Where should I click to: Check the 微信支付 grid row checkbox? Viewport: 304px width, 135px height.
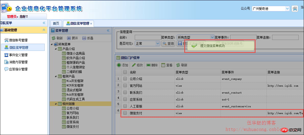point(125,113)
